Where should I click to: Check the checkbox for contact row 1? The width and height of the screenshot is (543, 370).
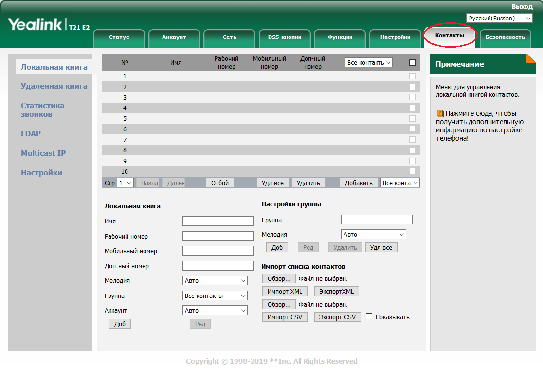[412, 76]
